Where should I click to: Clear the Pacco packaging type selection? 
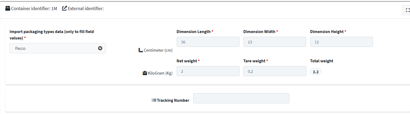click(100, 48)
